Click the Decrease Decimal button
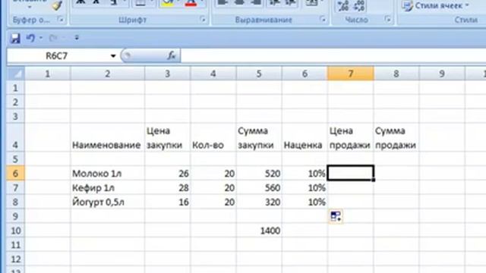This screenshot has height=273, width=486. [x=359, y=5]
